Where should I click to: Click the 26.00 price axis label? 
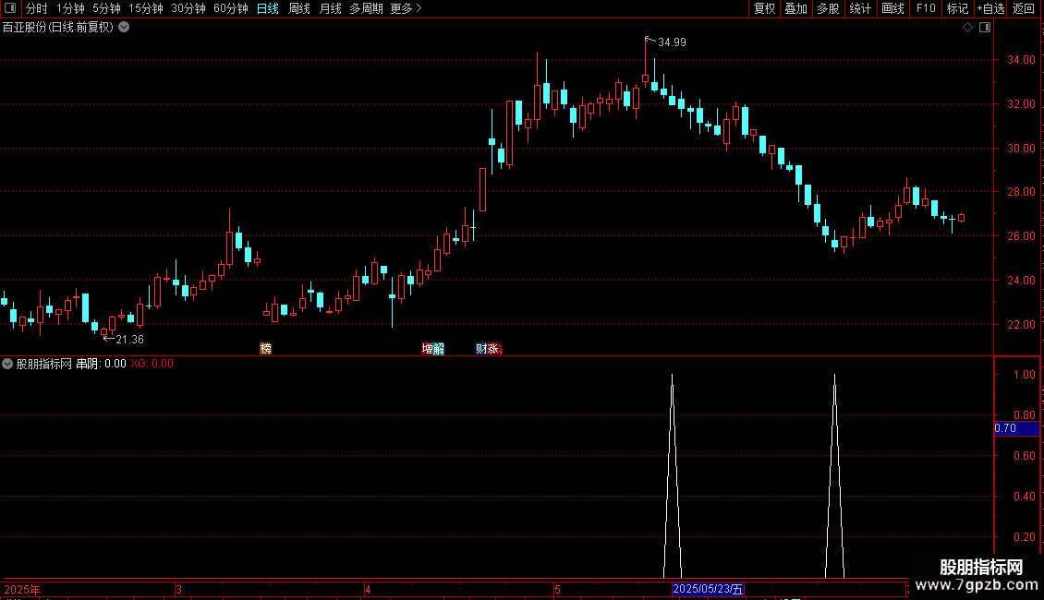point(1021,236)
